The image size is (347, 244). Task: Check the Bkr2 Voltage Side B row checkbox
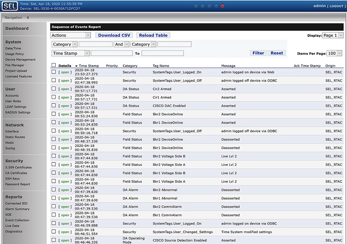coord(54,156)
